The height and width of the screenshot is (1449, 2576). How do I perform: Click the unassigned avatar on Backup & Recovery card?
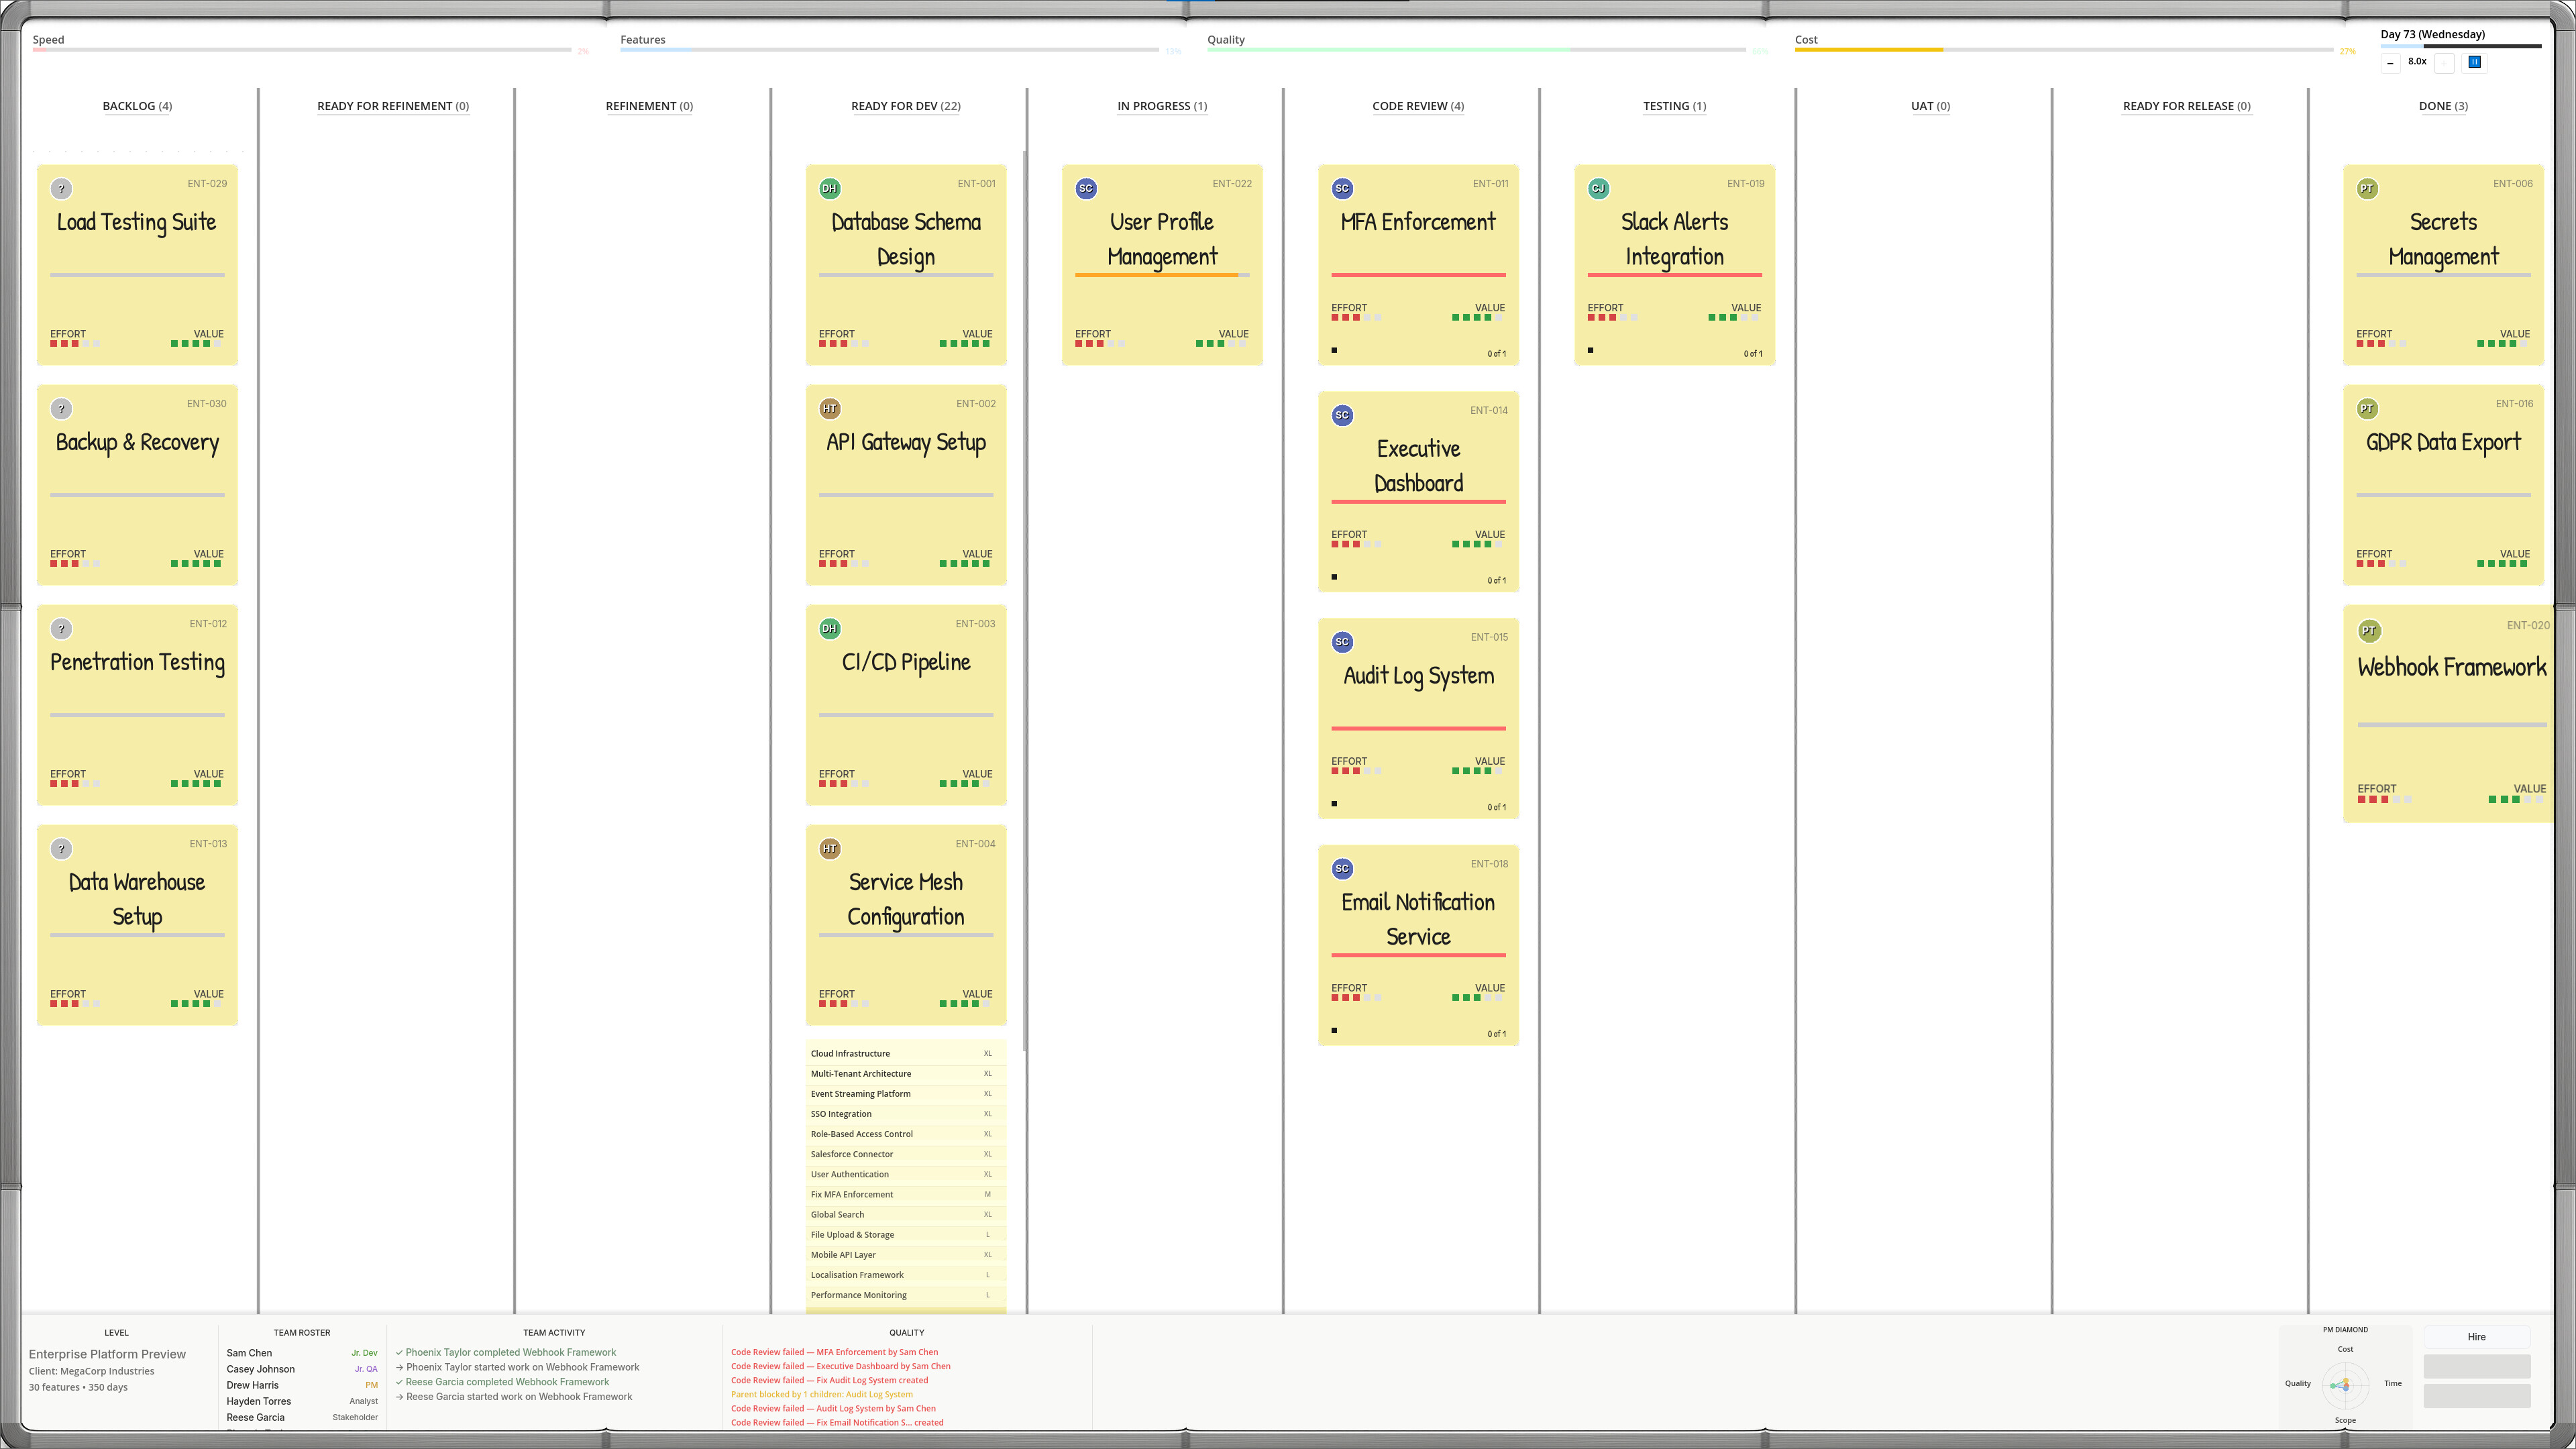[x=61, y=409]
